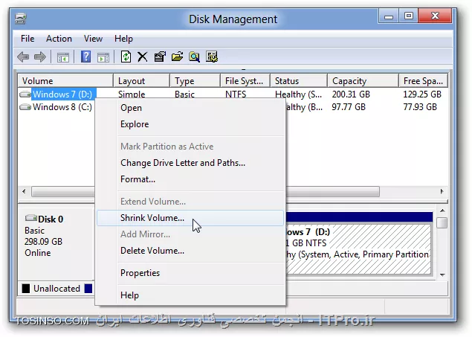Close the Disk Management window
472x337 pixels.
click(x=435, y=16)
